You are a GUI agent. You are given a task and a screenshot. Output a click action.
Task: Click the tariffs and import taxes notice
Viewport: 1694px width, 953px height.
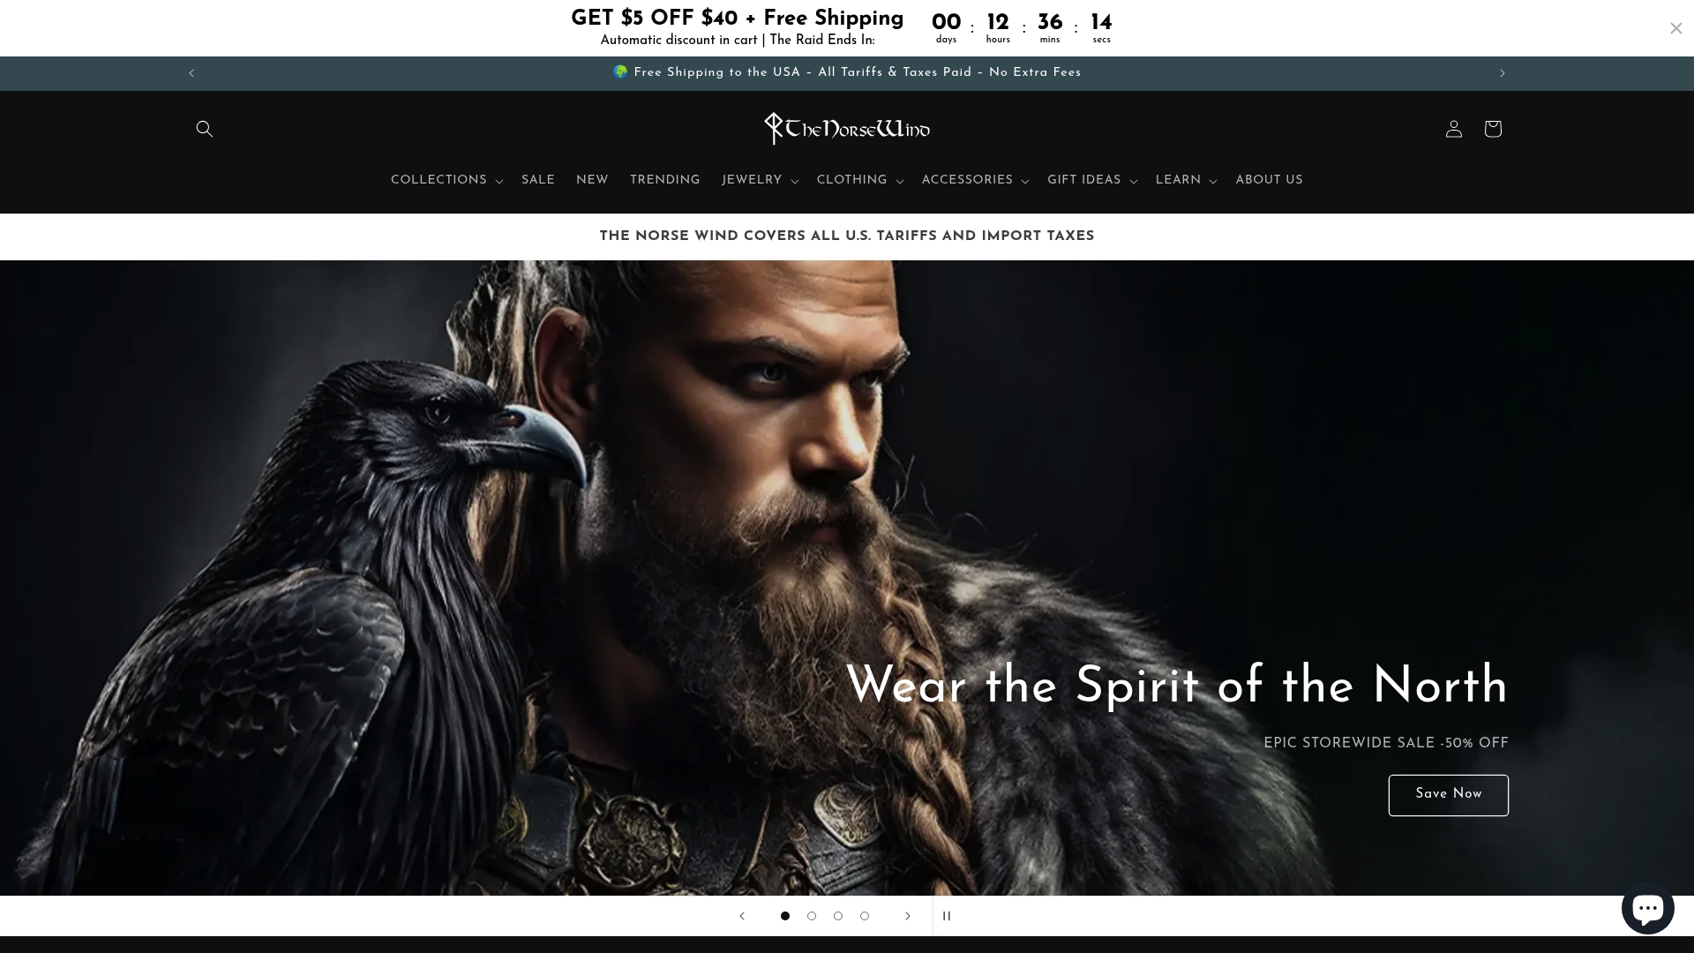tap(847, 236)
